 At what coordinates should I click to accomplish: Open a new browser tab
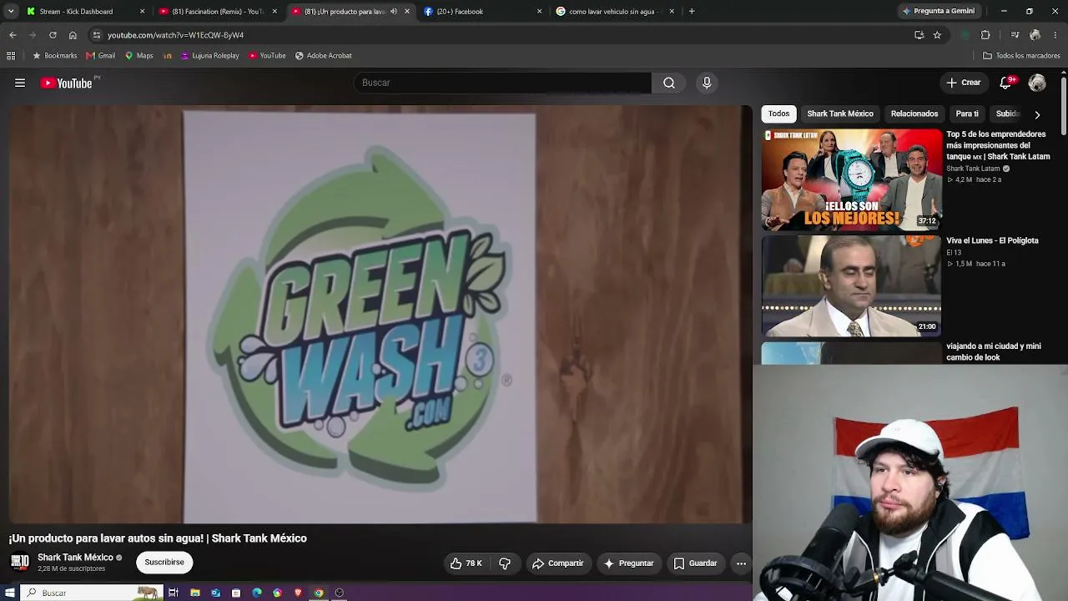pyautogui.click(x=692, y=12)
